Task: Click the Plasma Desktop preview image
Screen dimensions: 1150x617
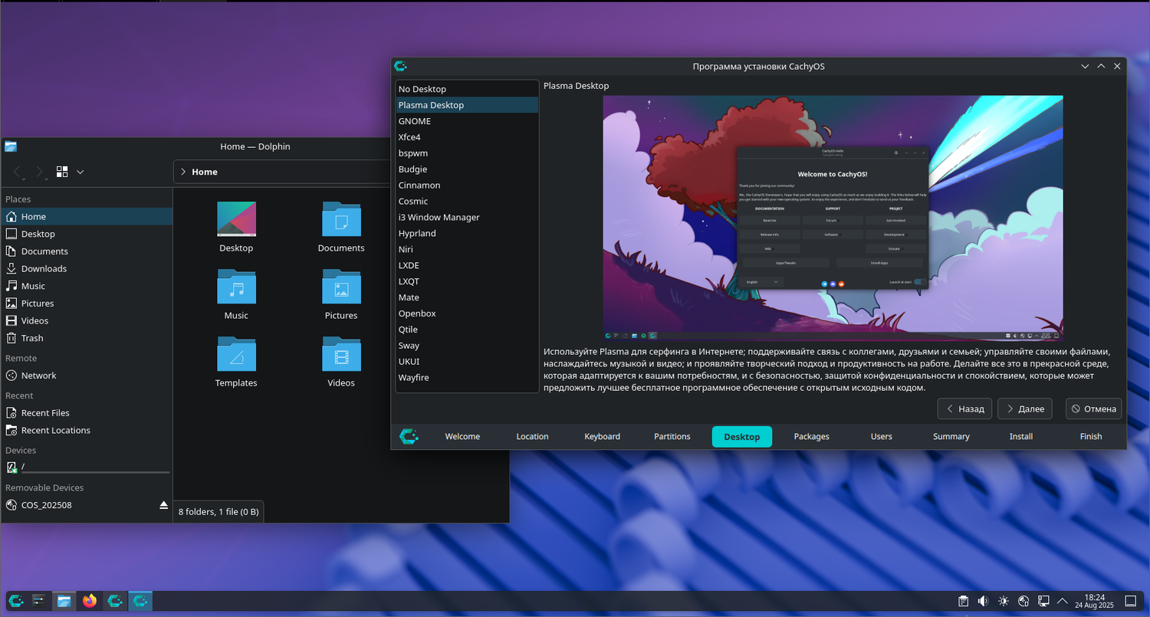Action: click(833, 218)
